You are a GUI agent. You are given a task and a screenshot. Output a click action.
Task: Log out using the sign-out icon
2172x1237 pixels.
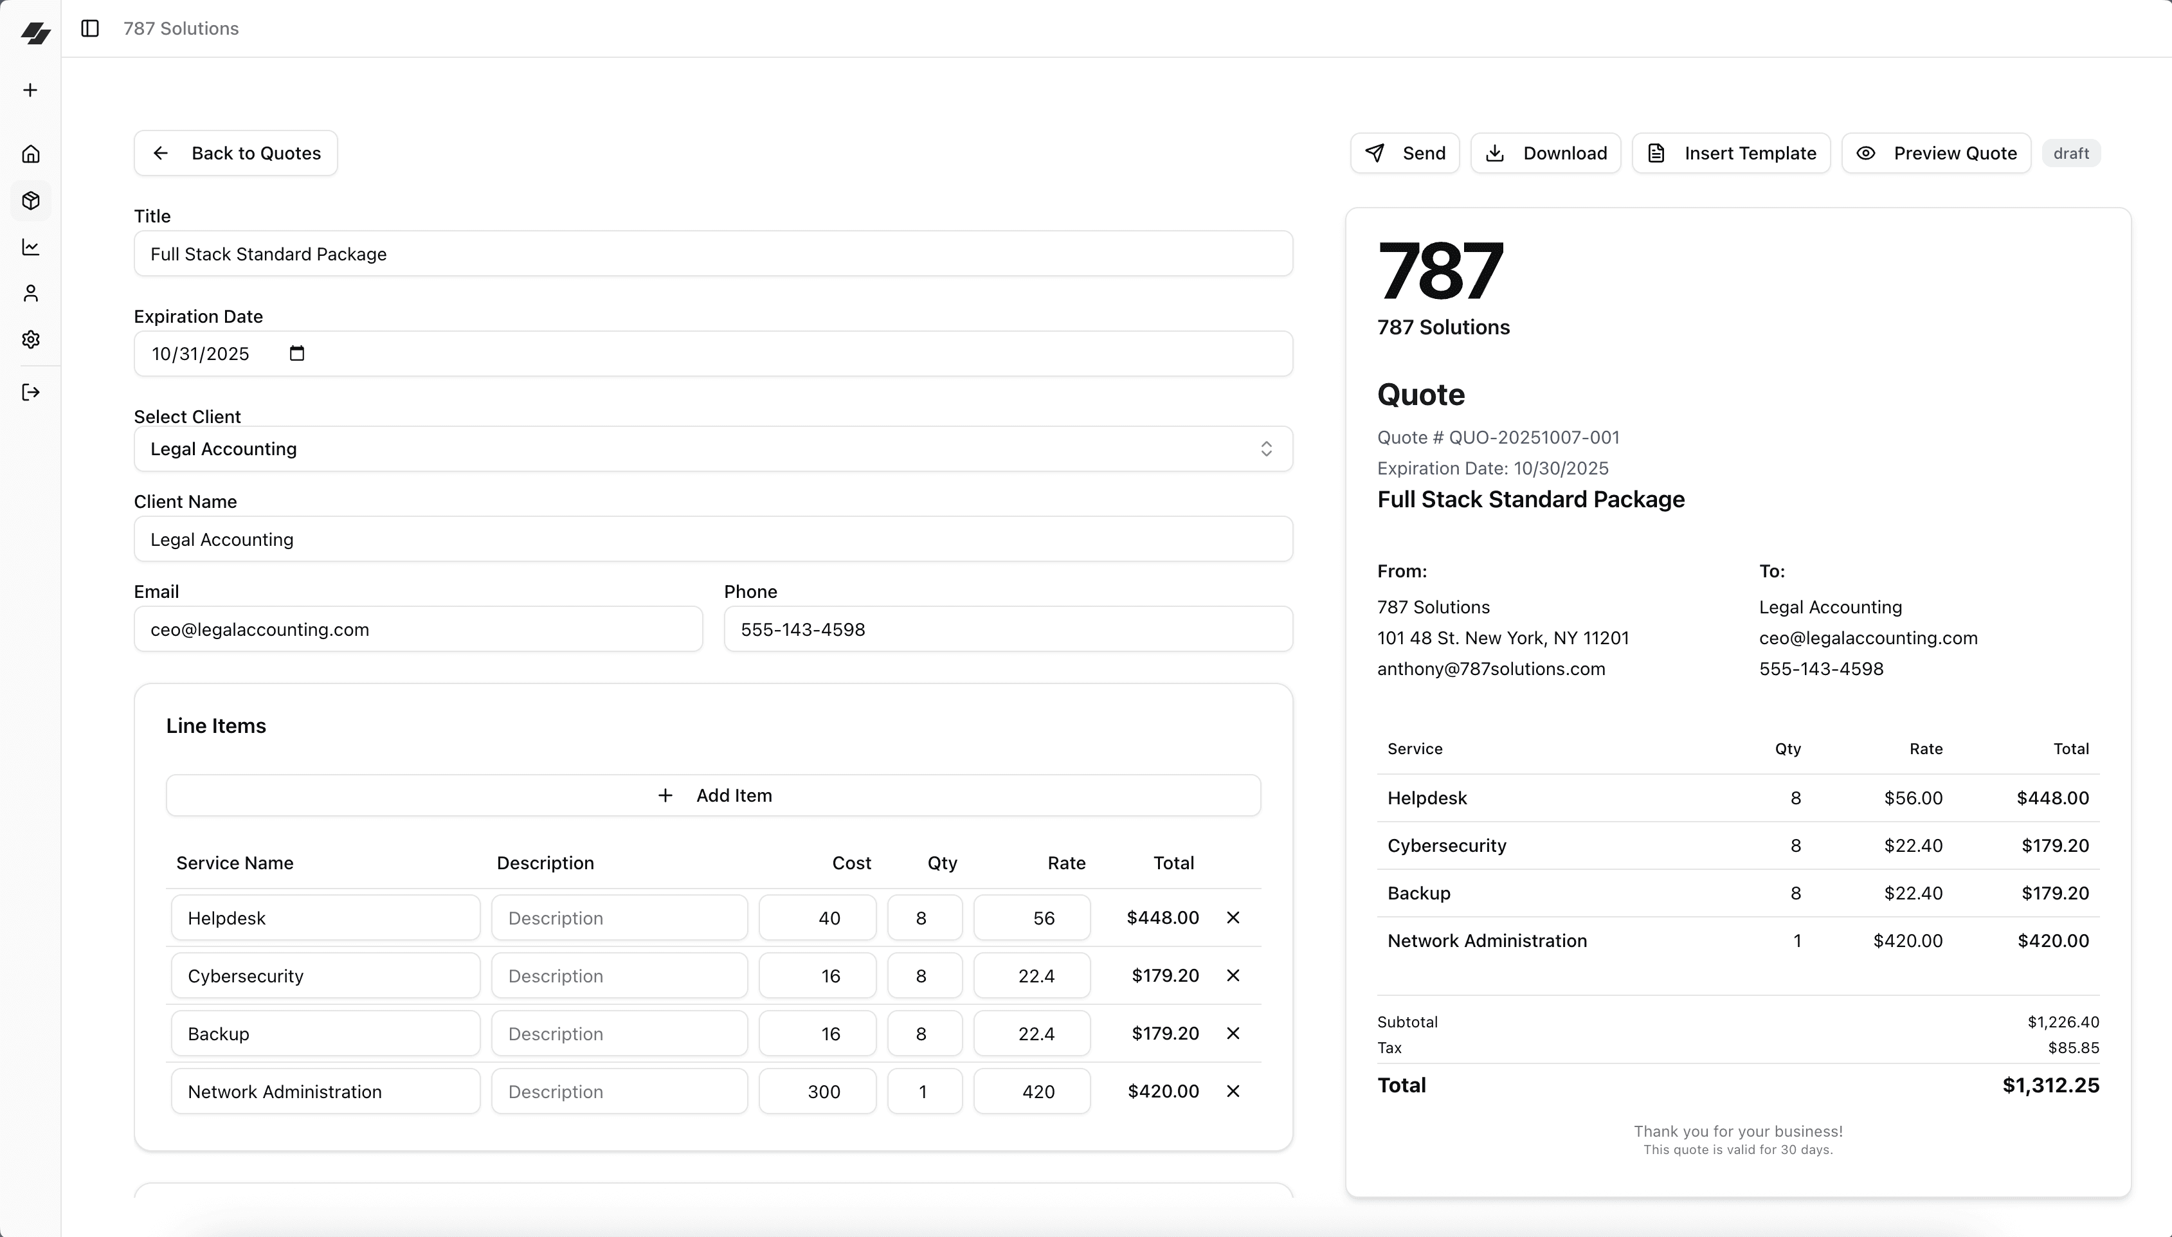[x=31, y=392]
